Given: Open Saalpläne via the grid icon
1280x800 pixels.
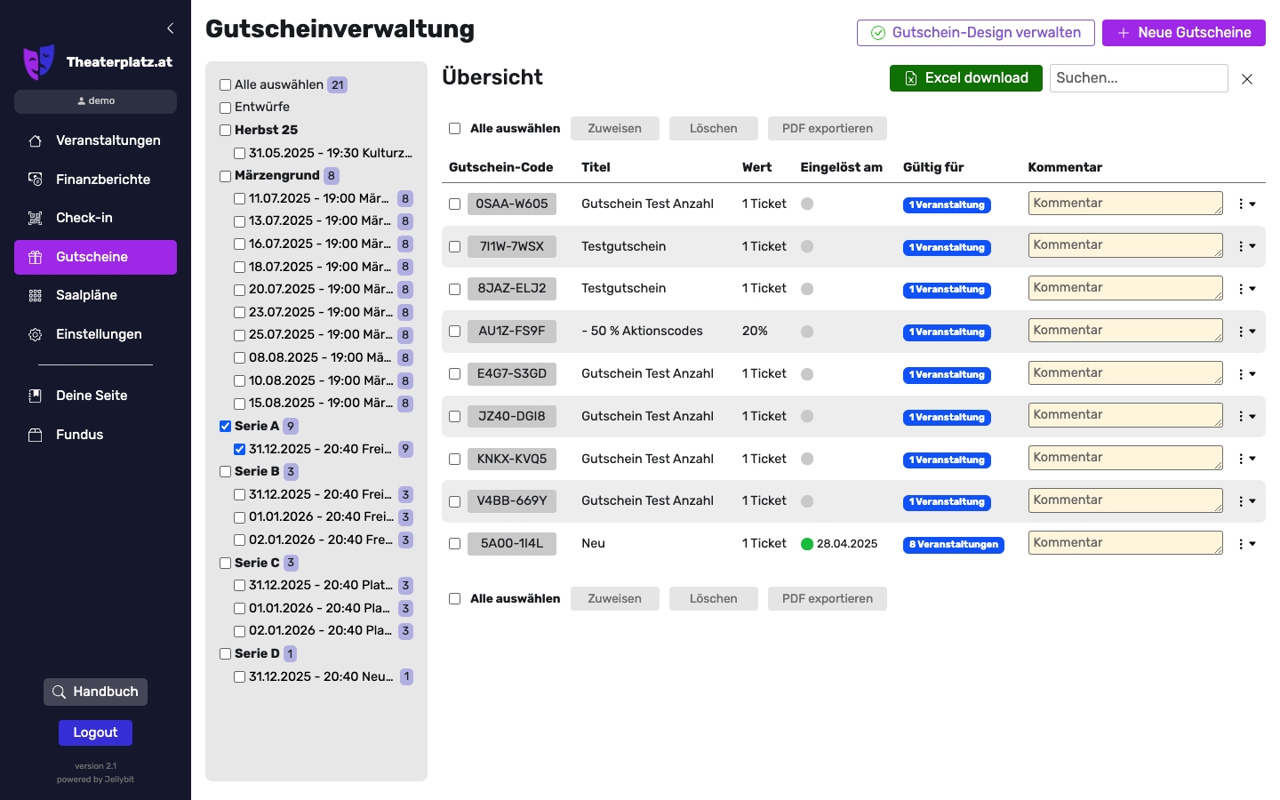Looking at the screenshot, I should [36, 295].
